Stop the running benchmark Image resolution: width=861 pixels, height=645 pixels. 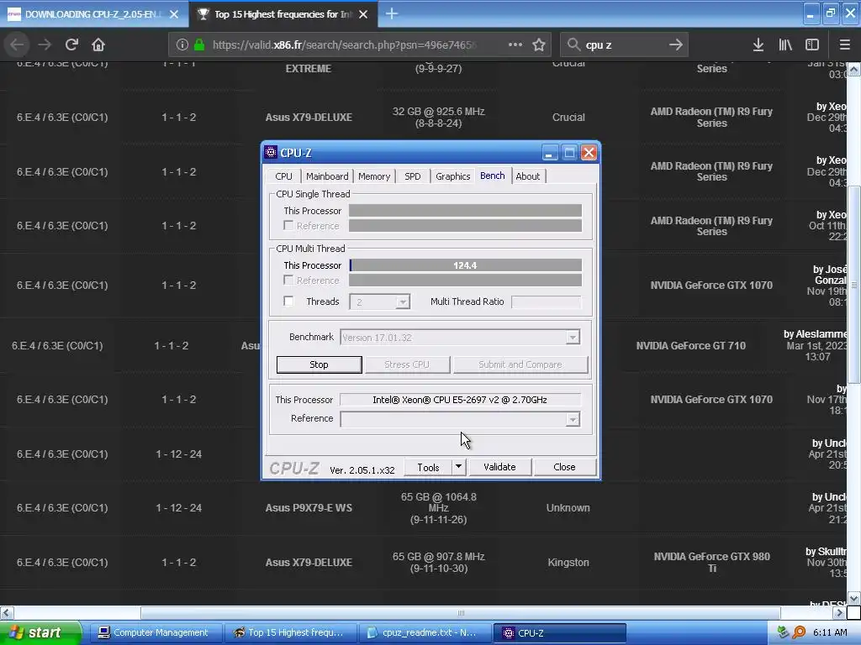[x=319, y=364]
